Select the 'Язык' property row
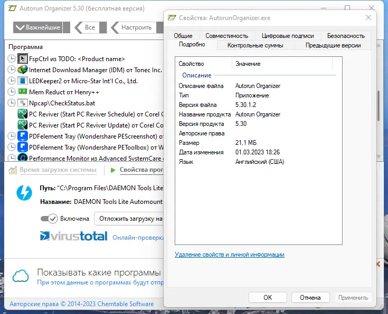The image size is (388, 314). [258, 162]
